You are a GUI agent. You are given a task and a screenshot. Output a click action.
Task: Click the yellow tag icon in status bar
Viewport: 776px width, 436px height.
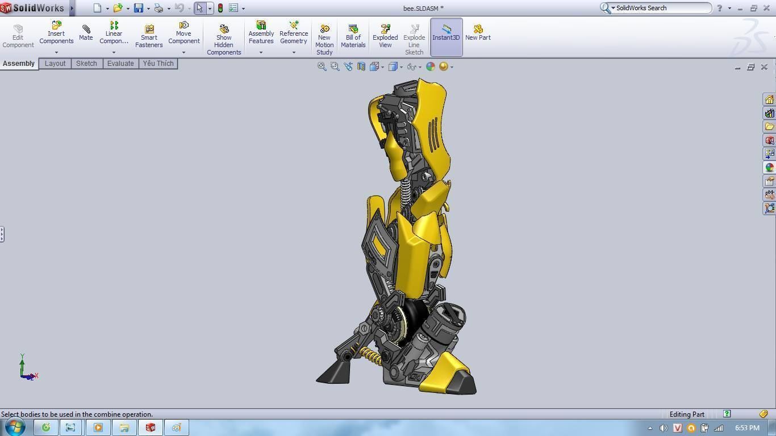click(x=764, y=414)
